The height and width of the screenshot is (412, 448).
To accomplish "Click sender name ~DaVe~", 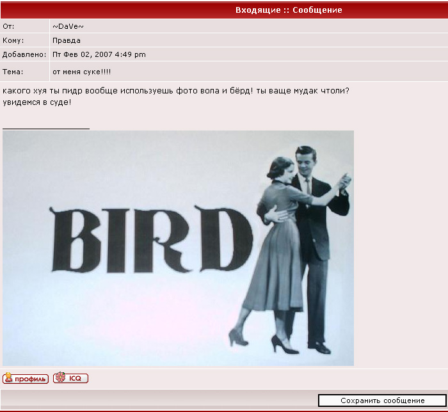I will [x=68, y=26].
